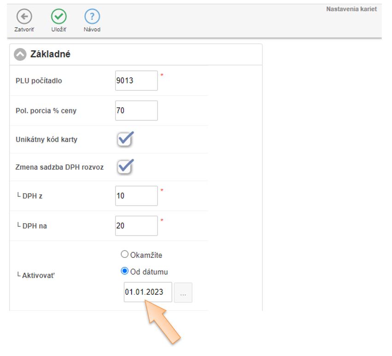This screenshot has height=356, width=392.
Task: Select the DPH z input field
Action: [136, 196]
